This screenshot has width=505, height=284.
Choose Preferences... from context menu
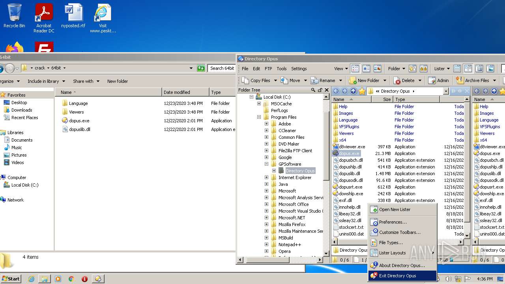coord(402,222)
